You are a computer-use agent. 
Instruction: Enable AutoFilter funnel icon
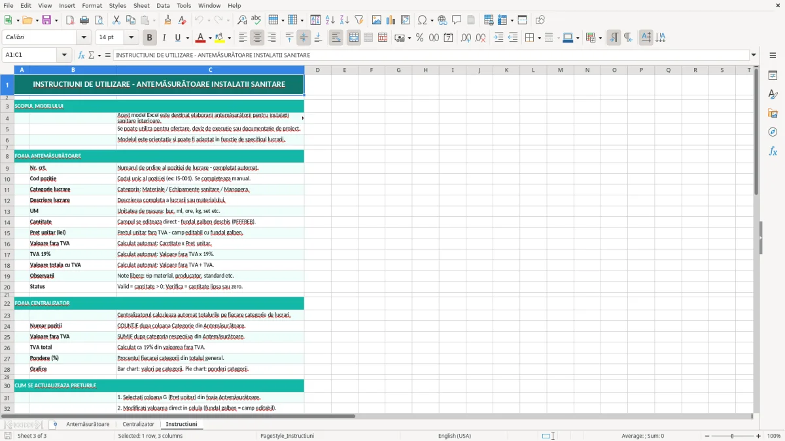click(358, 20)
